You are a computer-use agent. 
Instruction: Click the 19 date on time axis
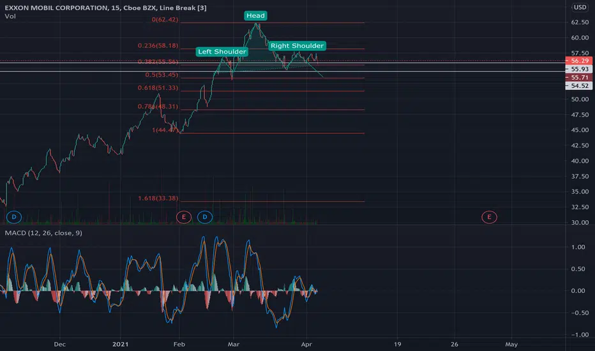point(397,345)
